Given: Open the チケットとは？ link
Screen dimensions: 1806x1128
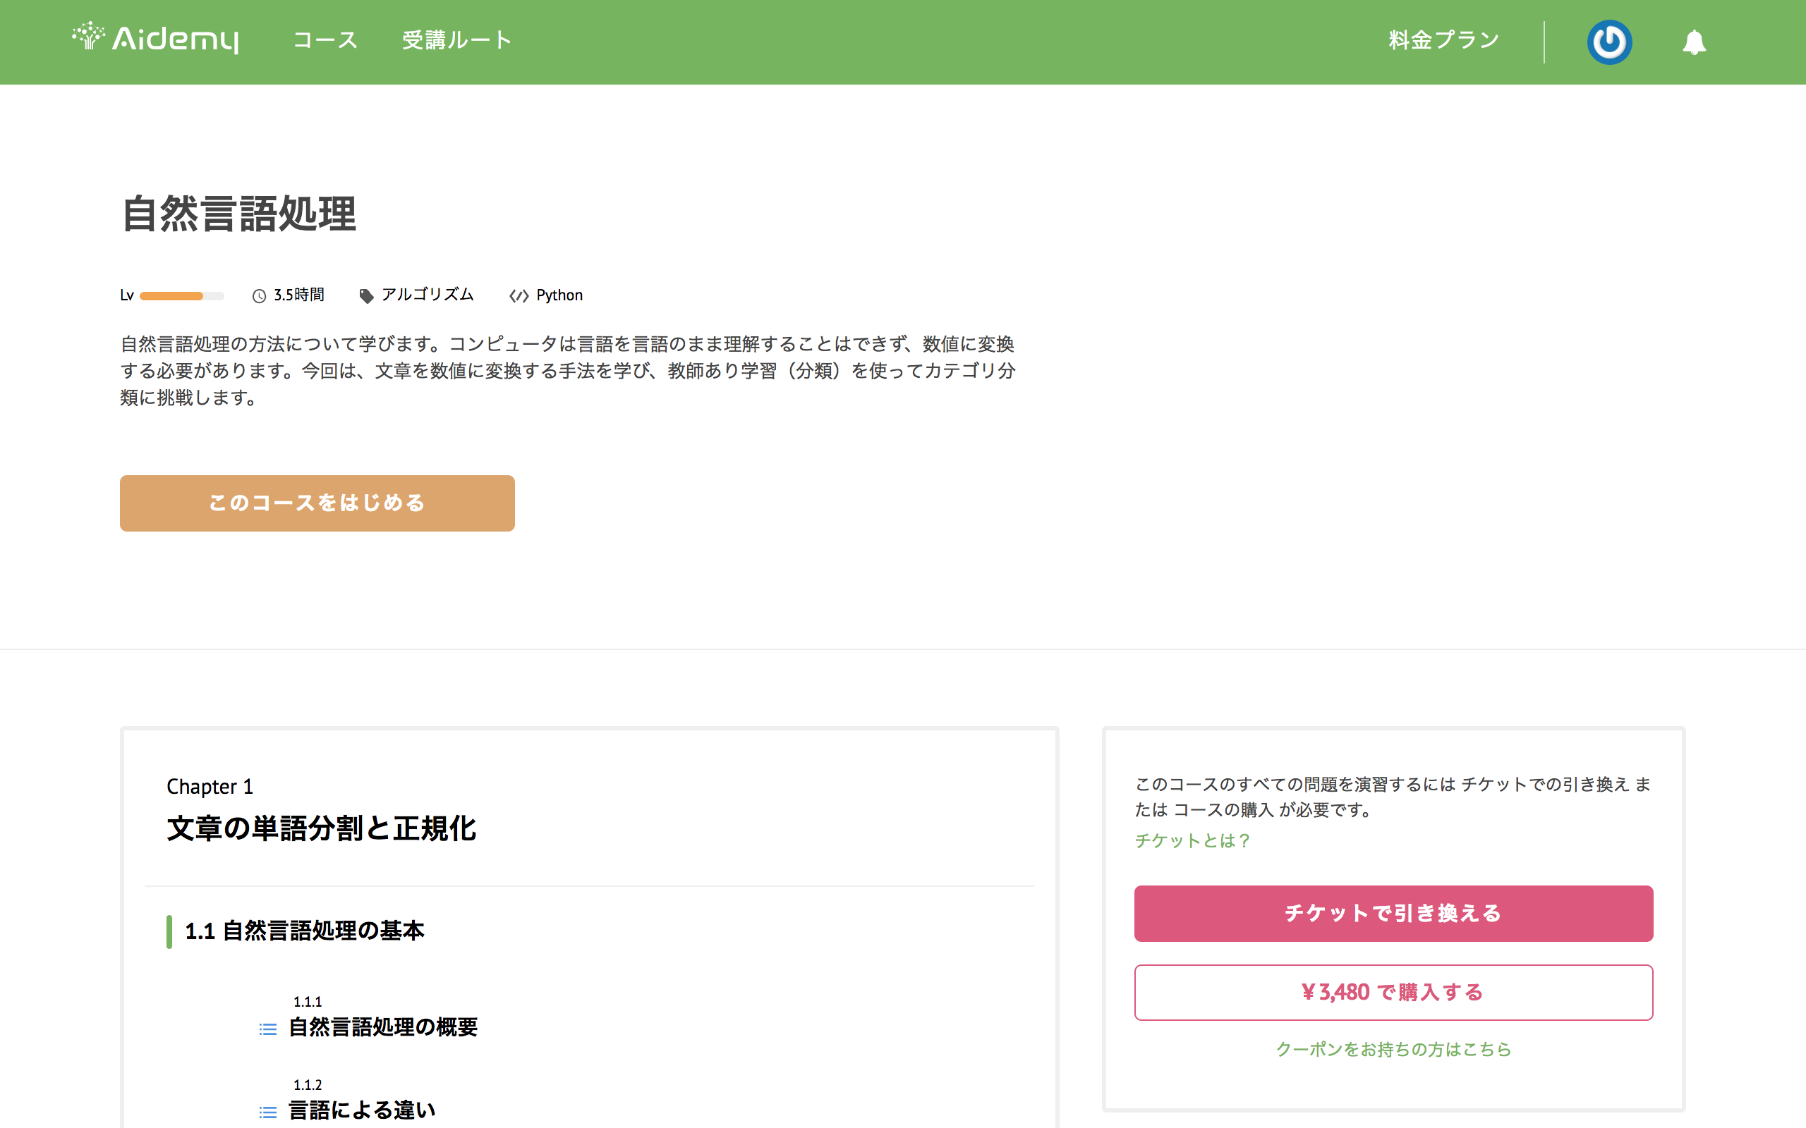Looking at the screenshot, I should tap(1192, 841).
